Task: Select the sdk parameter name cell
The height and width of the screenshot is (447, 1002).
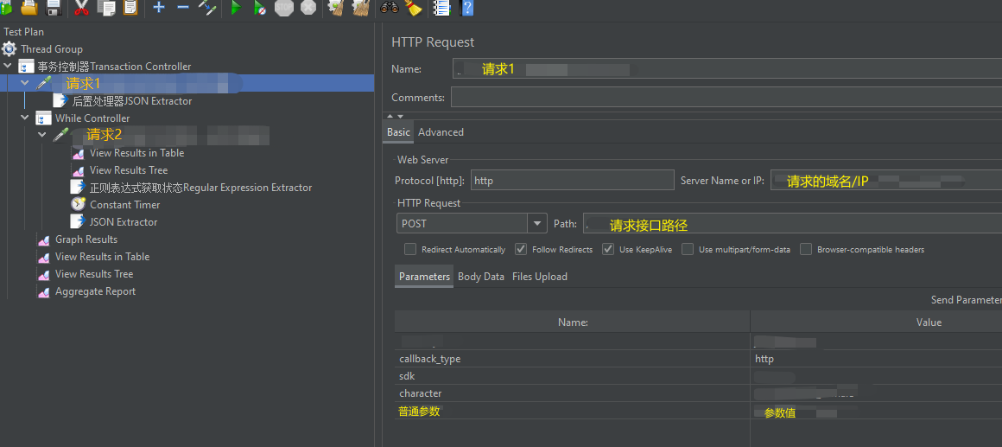Action: [x=572, y=376]
